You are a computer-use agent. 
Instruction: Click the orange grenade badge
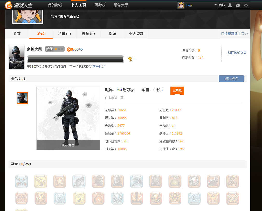click(175, 181)
